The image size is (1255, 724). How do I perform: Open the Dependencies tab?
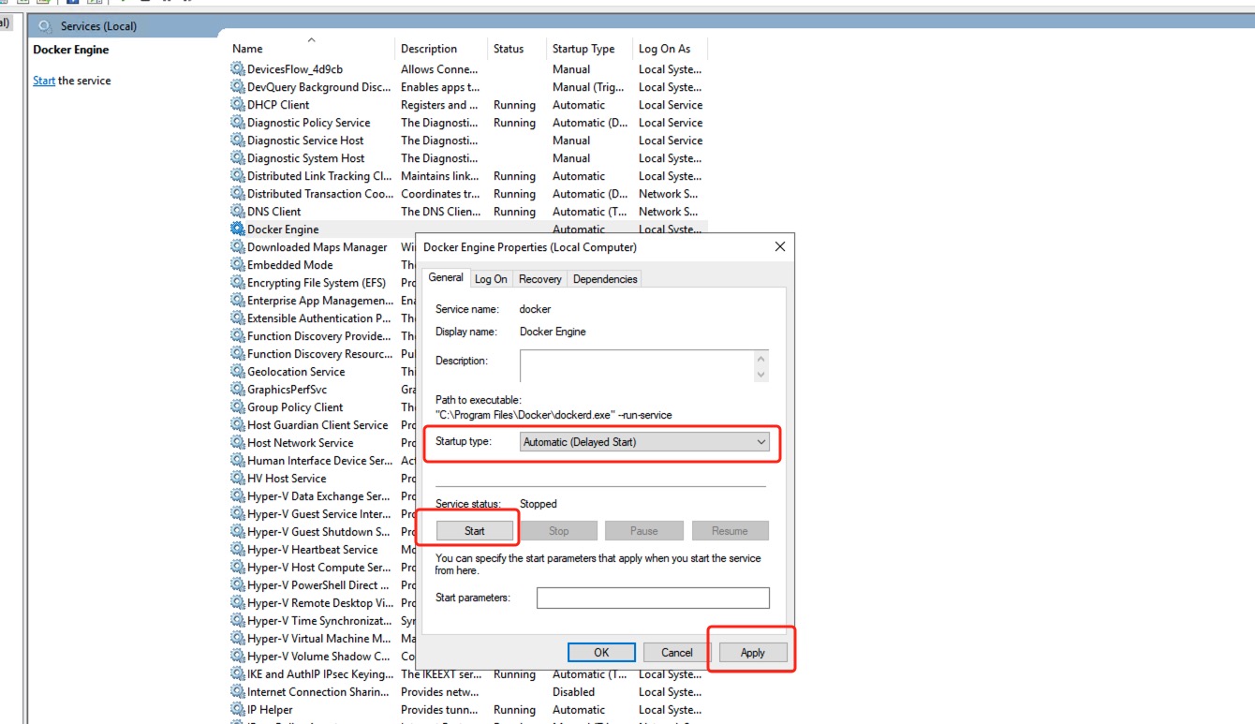(x=605, y=279)
